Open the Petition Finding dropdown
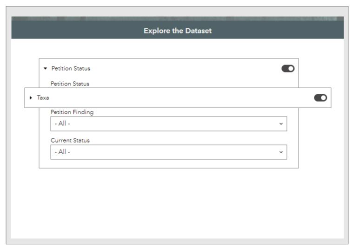This screenshot has width=352, height=248. point(168,124)
